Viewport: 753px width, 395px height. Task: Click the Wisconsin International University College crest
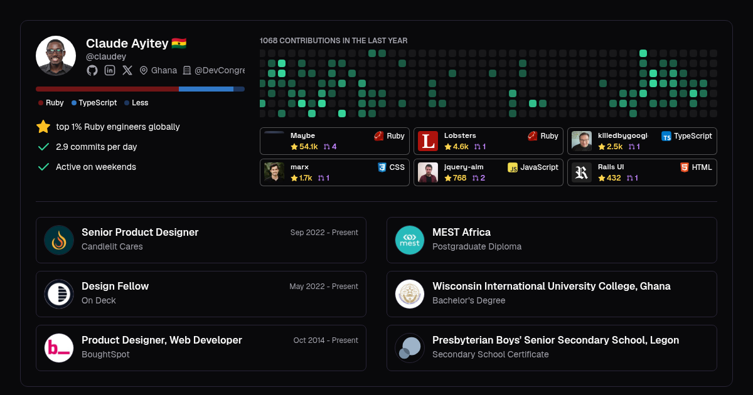410,294
